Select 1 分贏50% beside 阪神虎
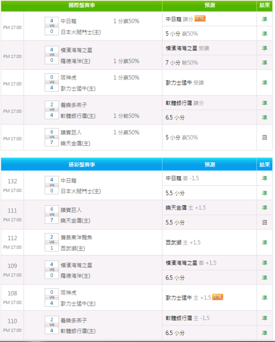The height and width of the screenshot is (342, 275). coord(126,78)
